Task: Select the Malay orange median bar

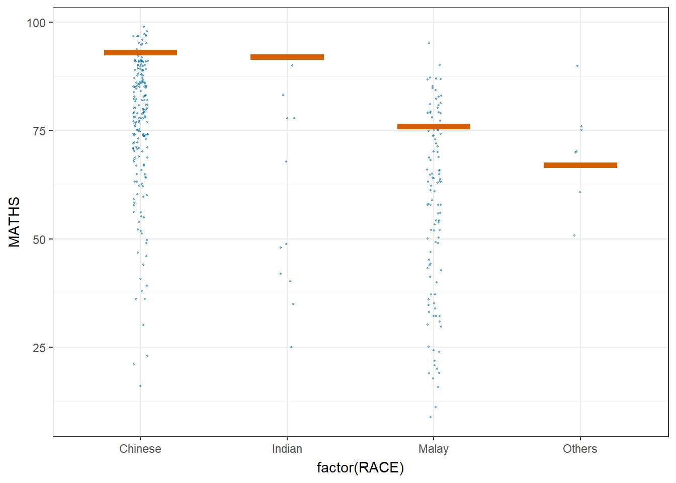Action: tap(434, 127)
